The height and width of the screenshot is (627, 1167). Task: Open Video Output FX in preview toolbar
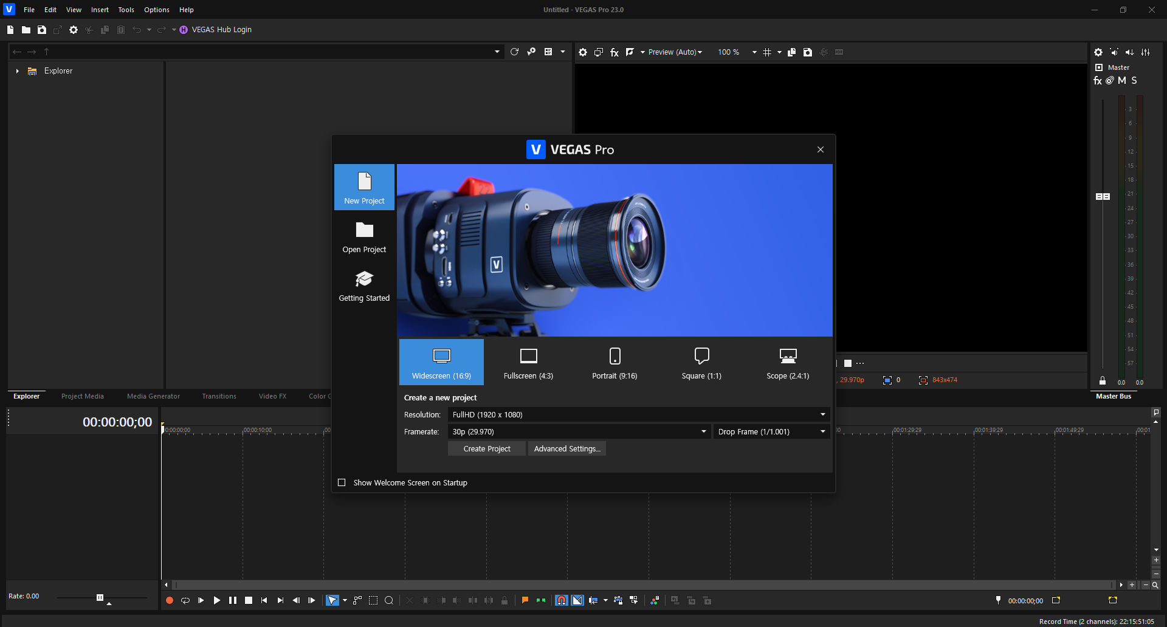(614, 52)
